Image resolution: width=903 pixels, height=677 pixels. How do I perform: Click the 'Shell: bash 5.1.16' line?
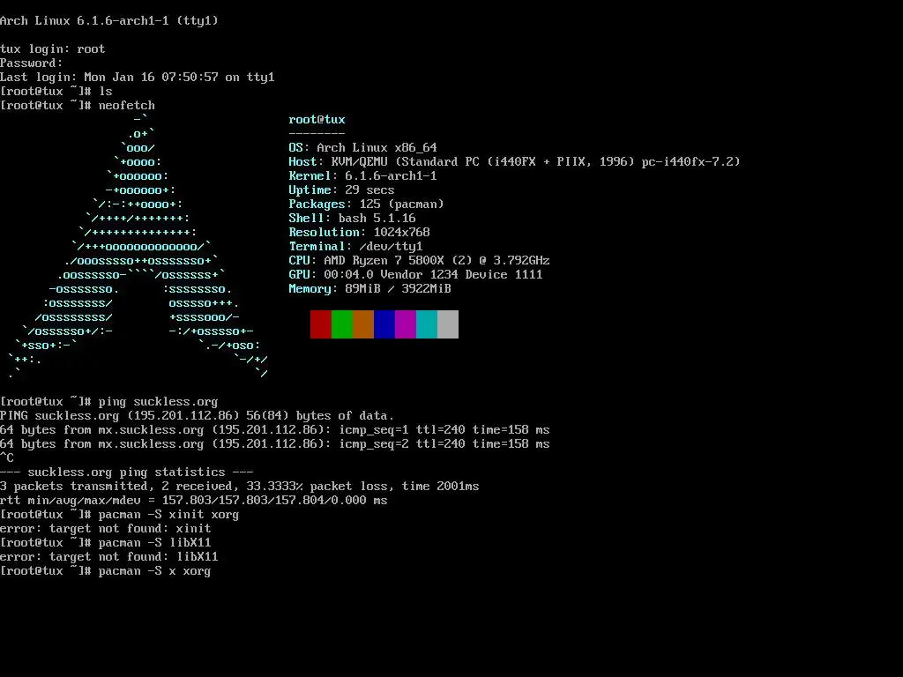[x=353, y=219]
